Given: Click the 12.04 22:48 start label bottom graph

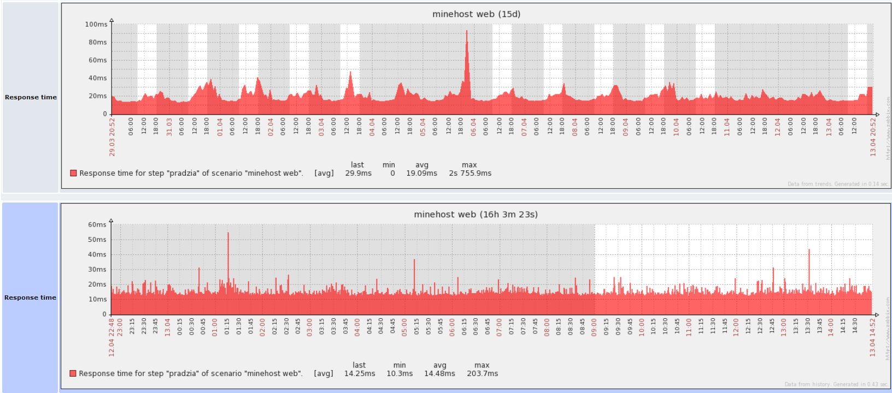Looking at the screenshot, I should pos(111,338).
